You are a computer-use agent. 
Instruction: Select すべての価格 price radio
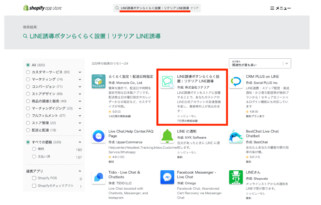pyautogui.click(x=28, y=142)
